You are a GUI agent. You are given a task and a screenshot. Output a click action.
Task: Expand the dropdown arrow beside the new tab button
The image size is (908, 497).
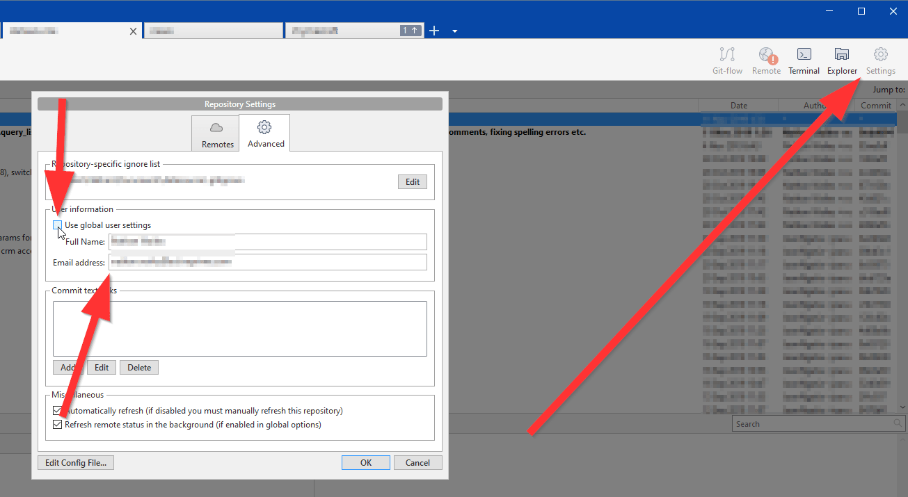click(x=454, y=31)
